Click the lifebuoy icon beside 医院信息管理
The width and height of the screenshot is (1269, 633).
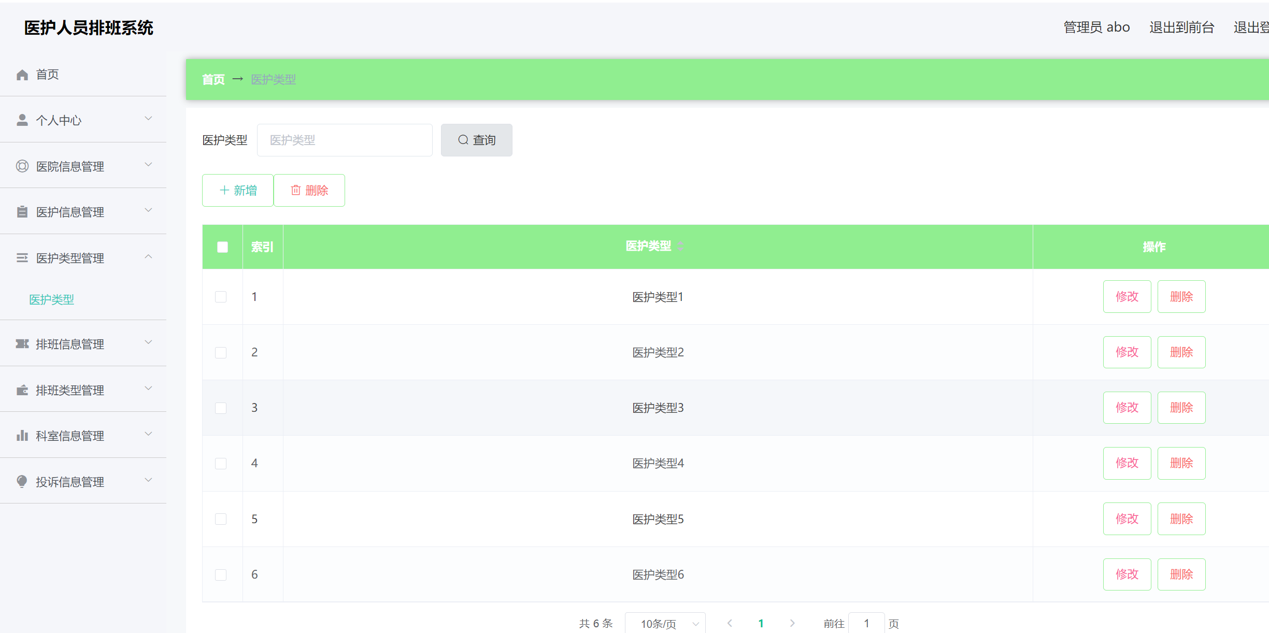pos(22,166)
